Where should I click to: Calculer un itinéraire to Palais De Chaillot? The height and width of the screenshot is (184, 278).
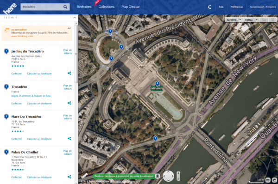coord(39,177)
